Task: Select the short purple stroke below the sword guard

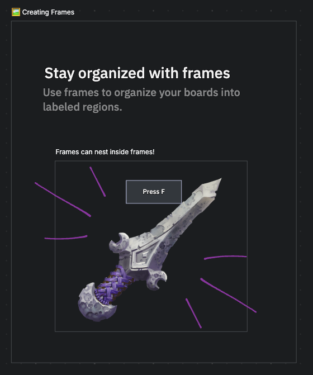Action: (194, 313)
